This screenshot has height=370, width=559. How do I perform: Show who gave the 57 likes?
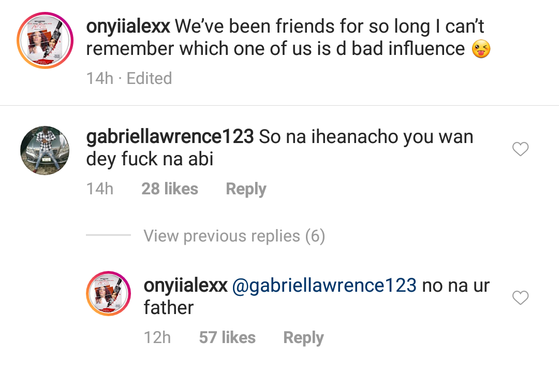227,338
